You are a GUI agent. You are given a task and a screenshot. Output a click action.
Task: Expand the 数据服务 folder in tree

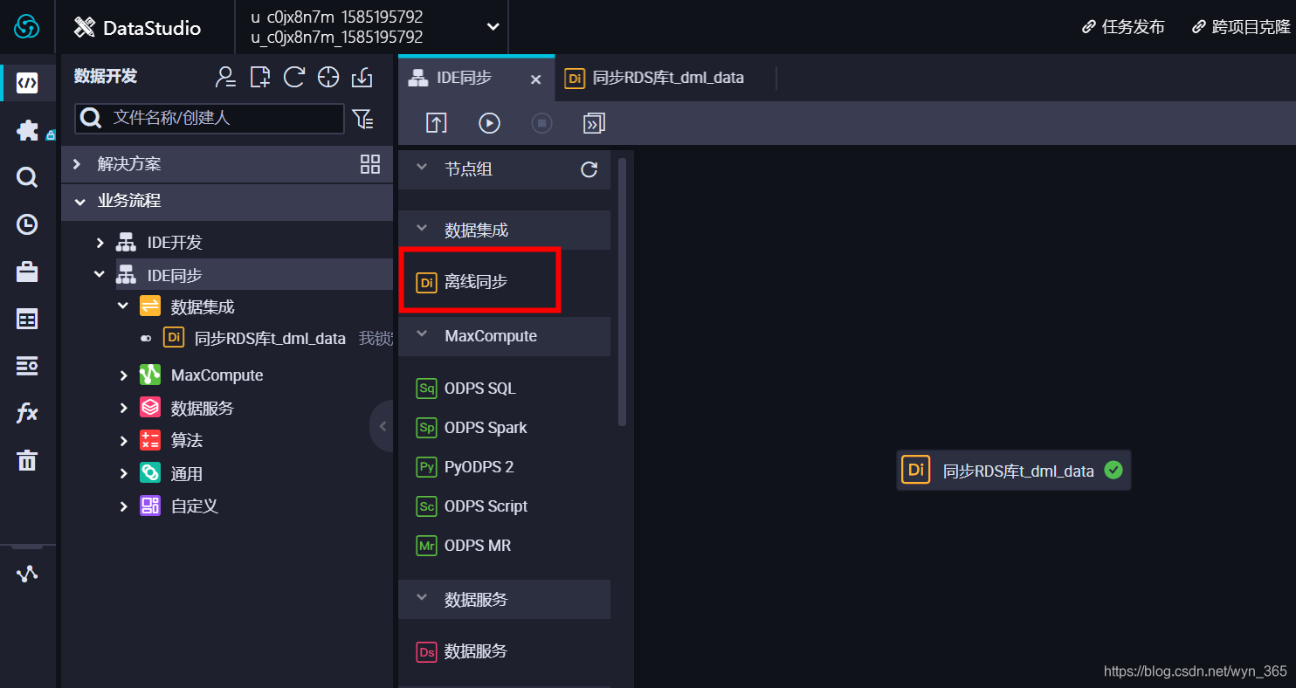coord(123,408)
